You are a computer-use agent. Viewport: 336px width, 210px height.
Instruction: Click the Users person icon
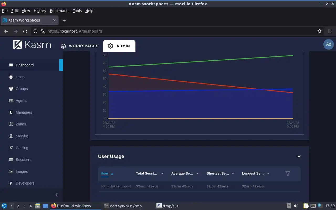[x=11, y=77]
